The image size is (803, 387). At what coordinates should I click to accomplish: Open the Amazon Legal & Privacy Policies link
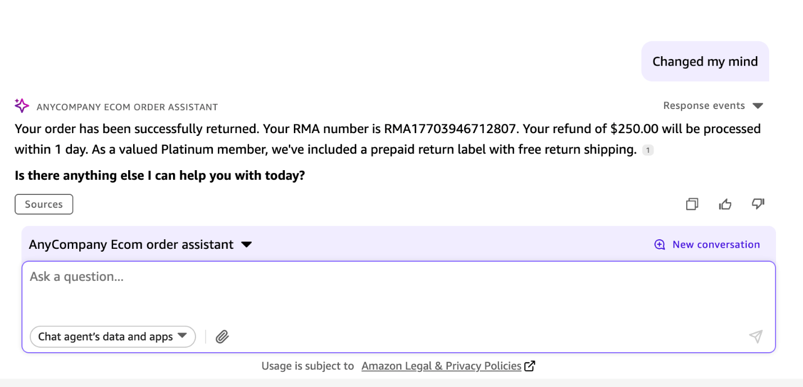tap(441, 366)
